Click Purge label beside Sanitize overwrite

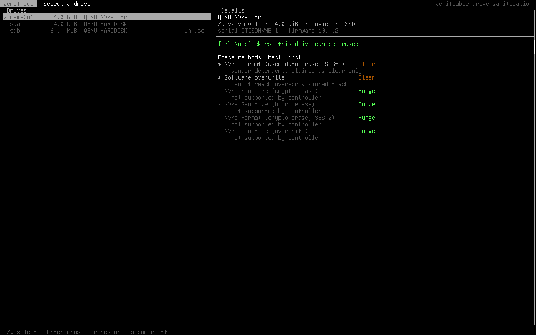[367, 131]
